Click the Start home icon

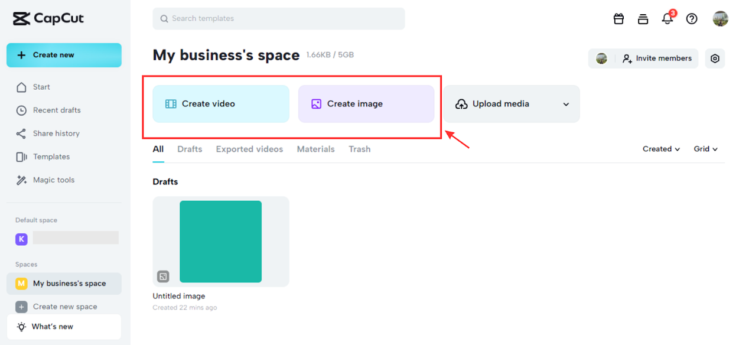[21, 87]
